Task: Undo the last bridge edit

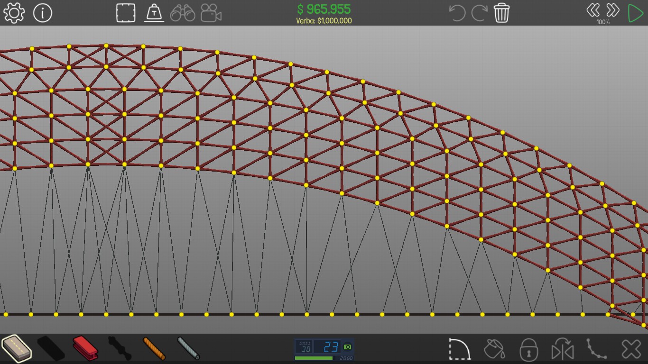Action: click(x=457, y=13)
